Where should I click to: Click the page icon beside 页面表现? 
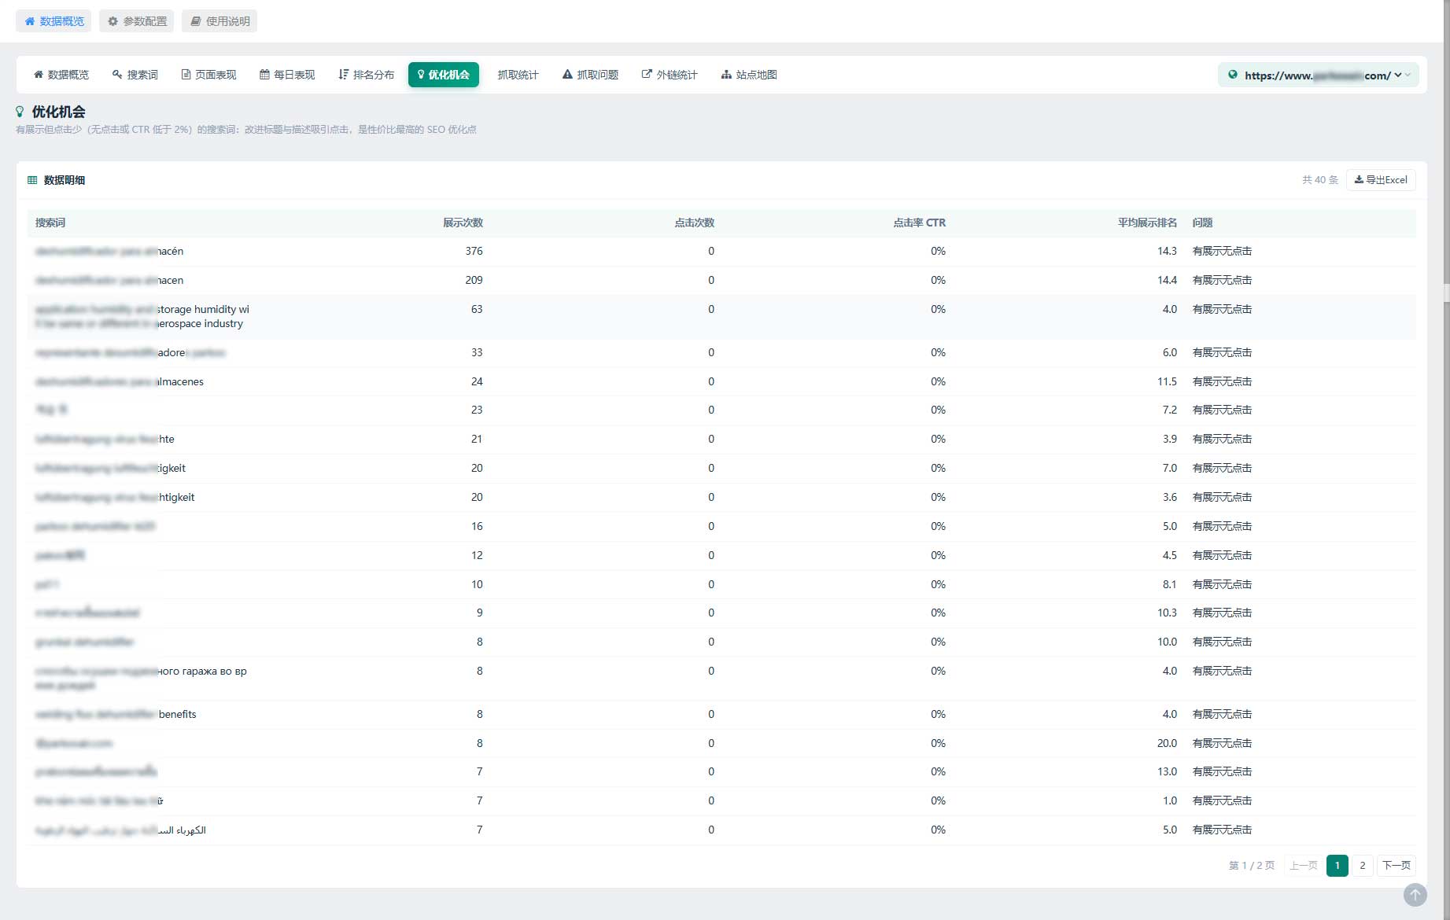(186, 75)
